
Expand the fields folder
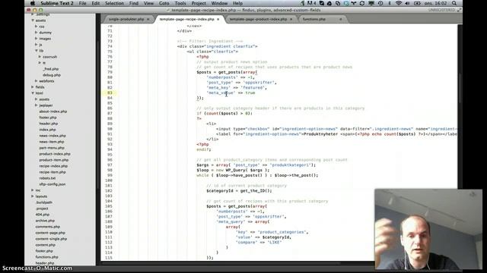(x=33, y=87)
